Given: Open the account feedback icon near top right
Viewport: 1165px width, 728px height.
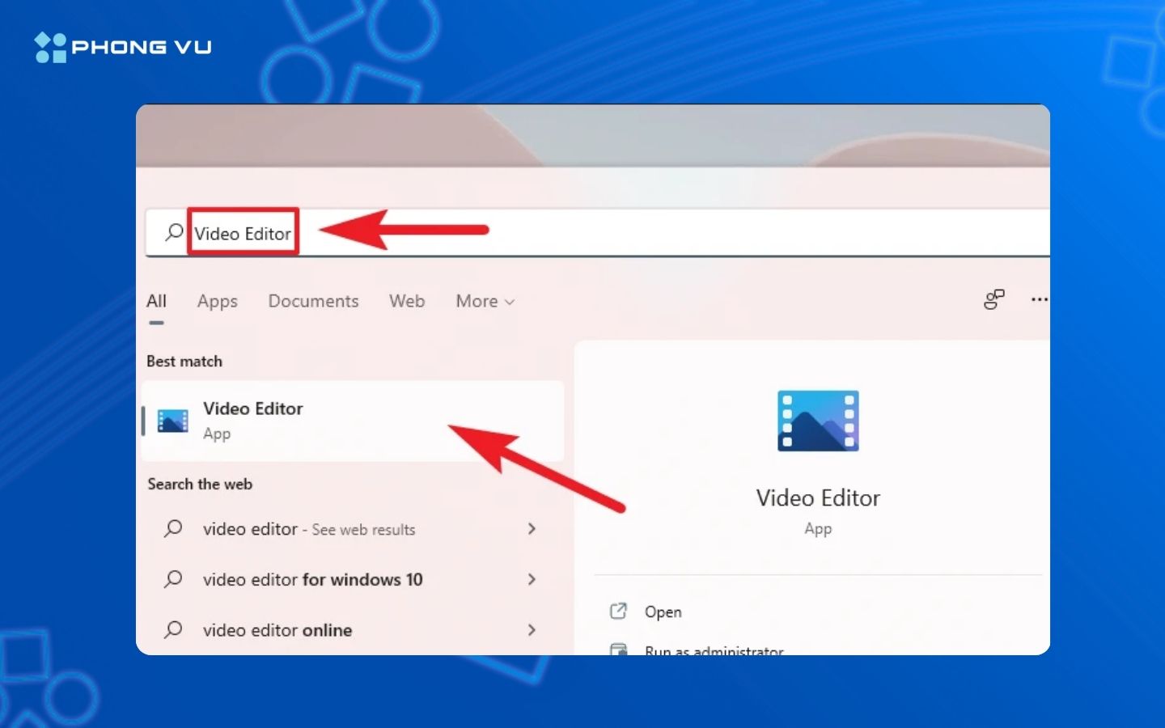Looking at the screenshot, I should [993, 299].
